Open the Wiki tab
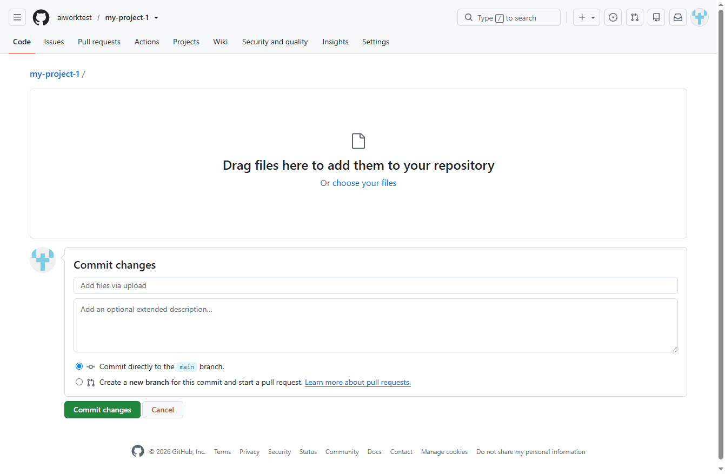Viewport: 725px width, 474px height. click(220, 42)
